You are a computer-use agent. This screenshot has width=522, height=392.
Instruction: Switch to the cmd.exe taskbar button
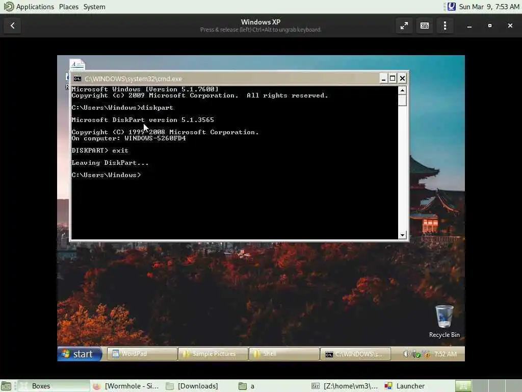click(355, 354)
